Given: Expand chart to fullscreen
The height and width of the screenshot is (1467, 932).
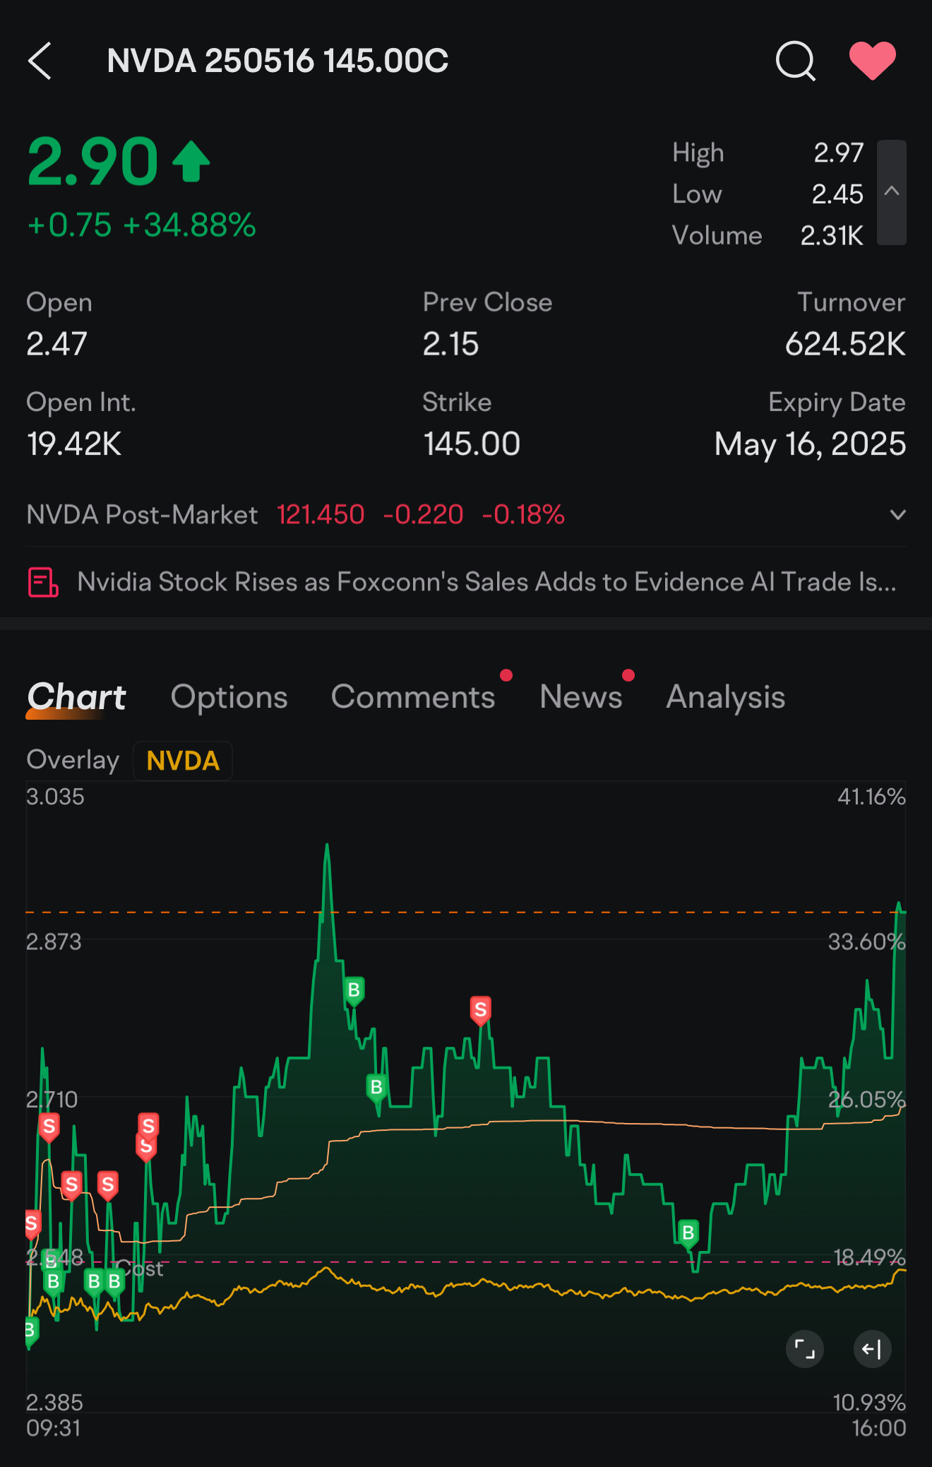Looking at the screenshot, I should [x=805, y=1350].
